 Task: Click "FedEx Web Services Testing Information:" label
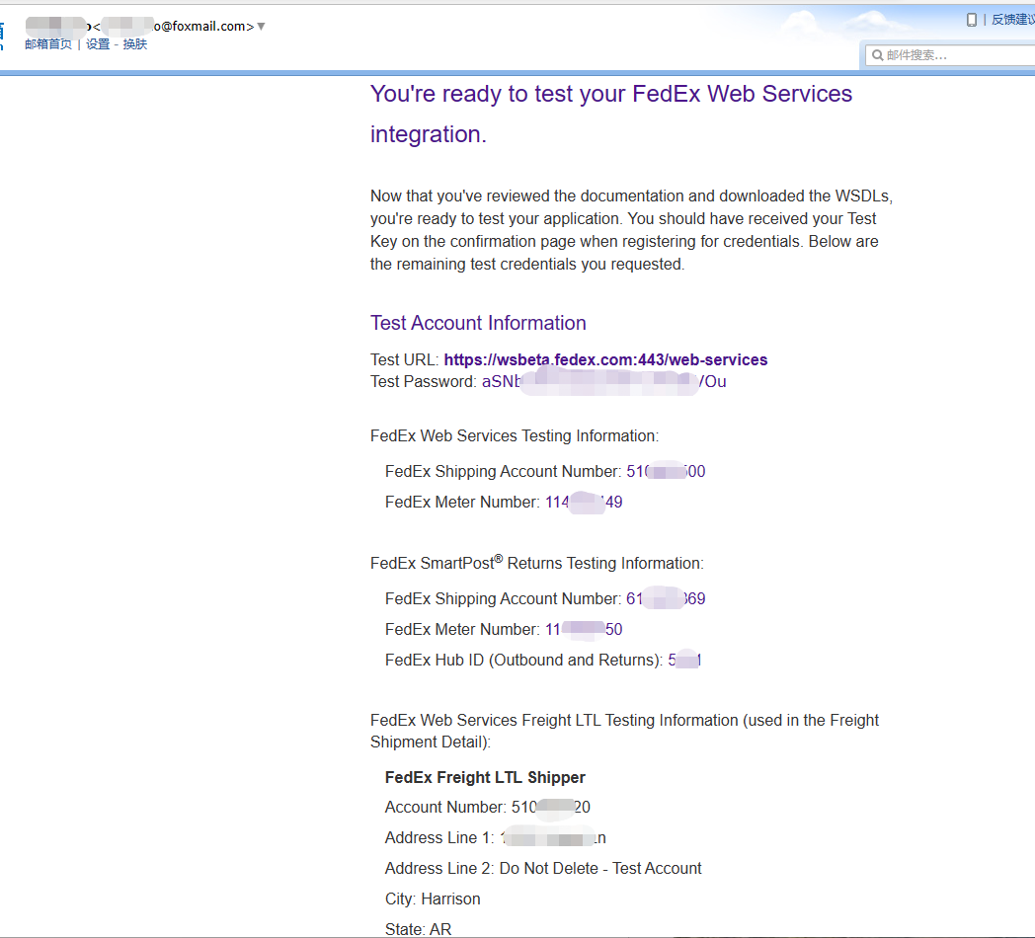click(x=515, y=436)
